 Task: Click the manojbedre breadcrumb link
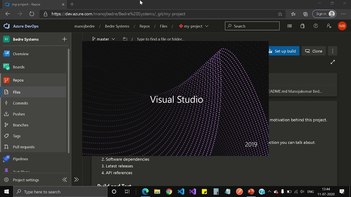click(x=84, y=26)
